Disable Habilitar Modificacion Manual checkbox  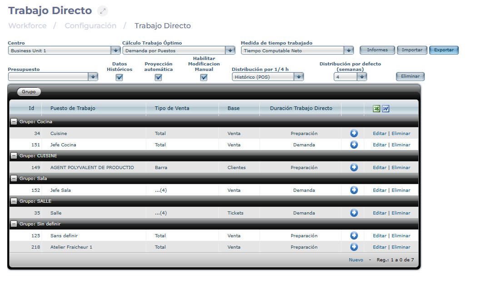pos(204,77)
